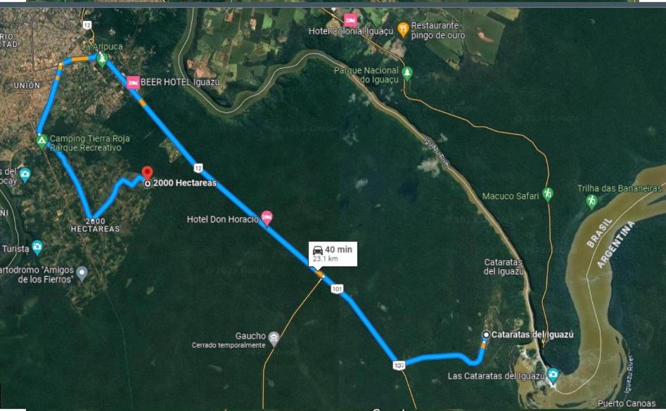Select Camping Tierra Roja tent icon
The image size is (666, 411).
41,141
